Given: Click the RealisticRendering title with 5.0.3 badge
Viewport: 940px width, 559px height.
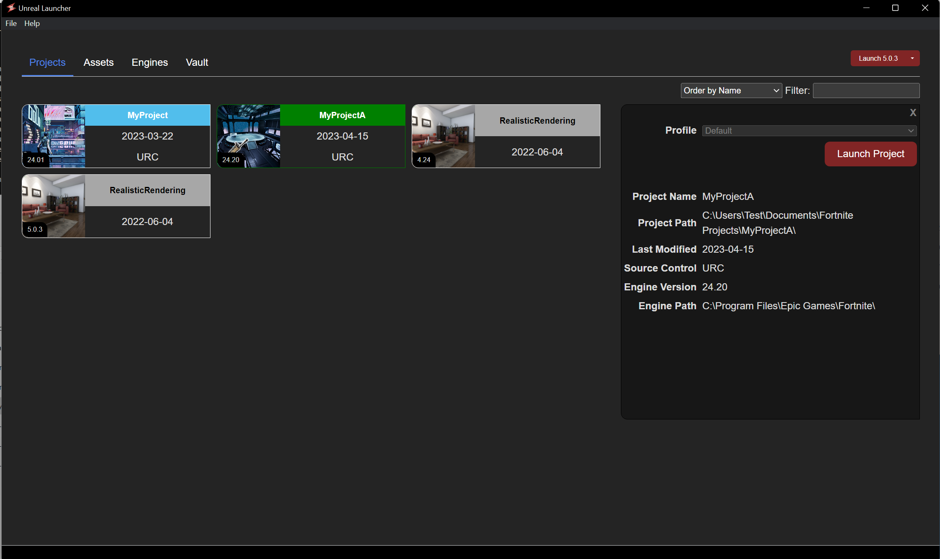Looking at the screenshot, I should (x=148, y=190).
